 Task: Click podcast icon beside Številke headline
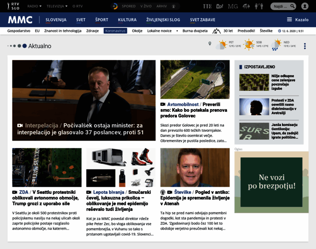coord(163,192)
